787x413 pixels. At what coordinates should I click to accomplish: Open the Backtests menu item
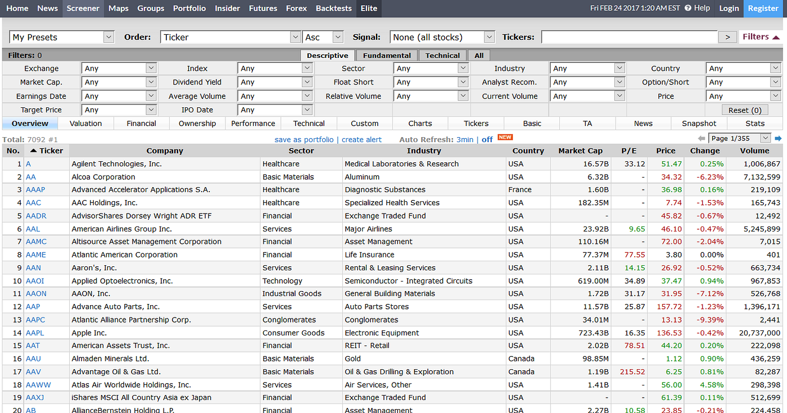tap(334, 8)
